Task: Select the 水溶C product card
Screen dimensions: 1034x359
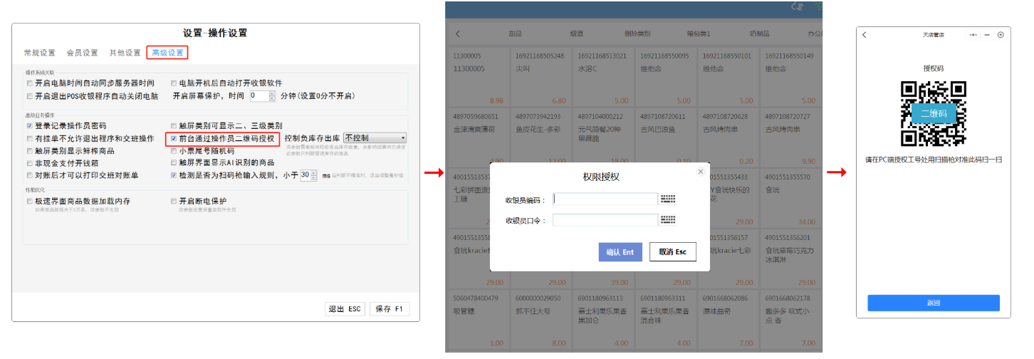Action: click(602, 77)
